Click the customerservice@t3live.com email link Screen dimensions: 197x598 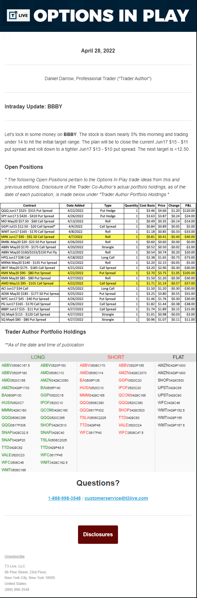click(x=116, y=498)
